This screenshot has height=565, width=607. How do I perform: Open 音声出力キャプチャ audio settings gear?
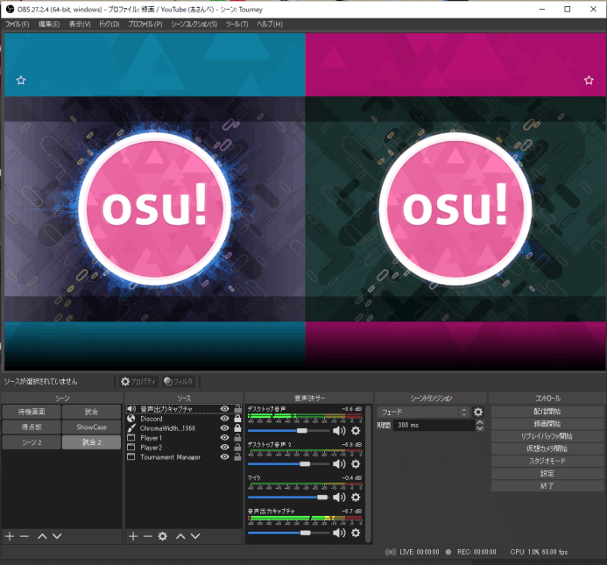pyautogui.click(x=356, y=533)
